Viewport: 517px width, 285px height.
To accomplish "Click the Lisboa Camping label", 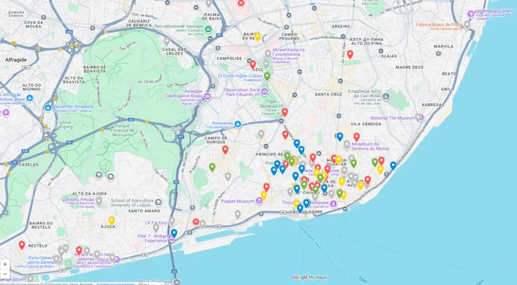I will 64,124.
